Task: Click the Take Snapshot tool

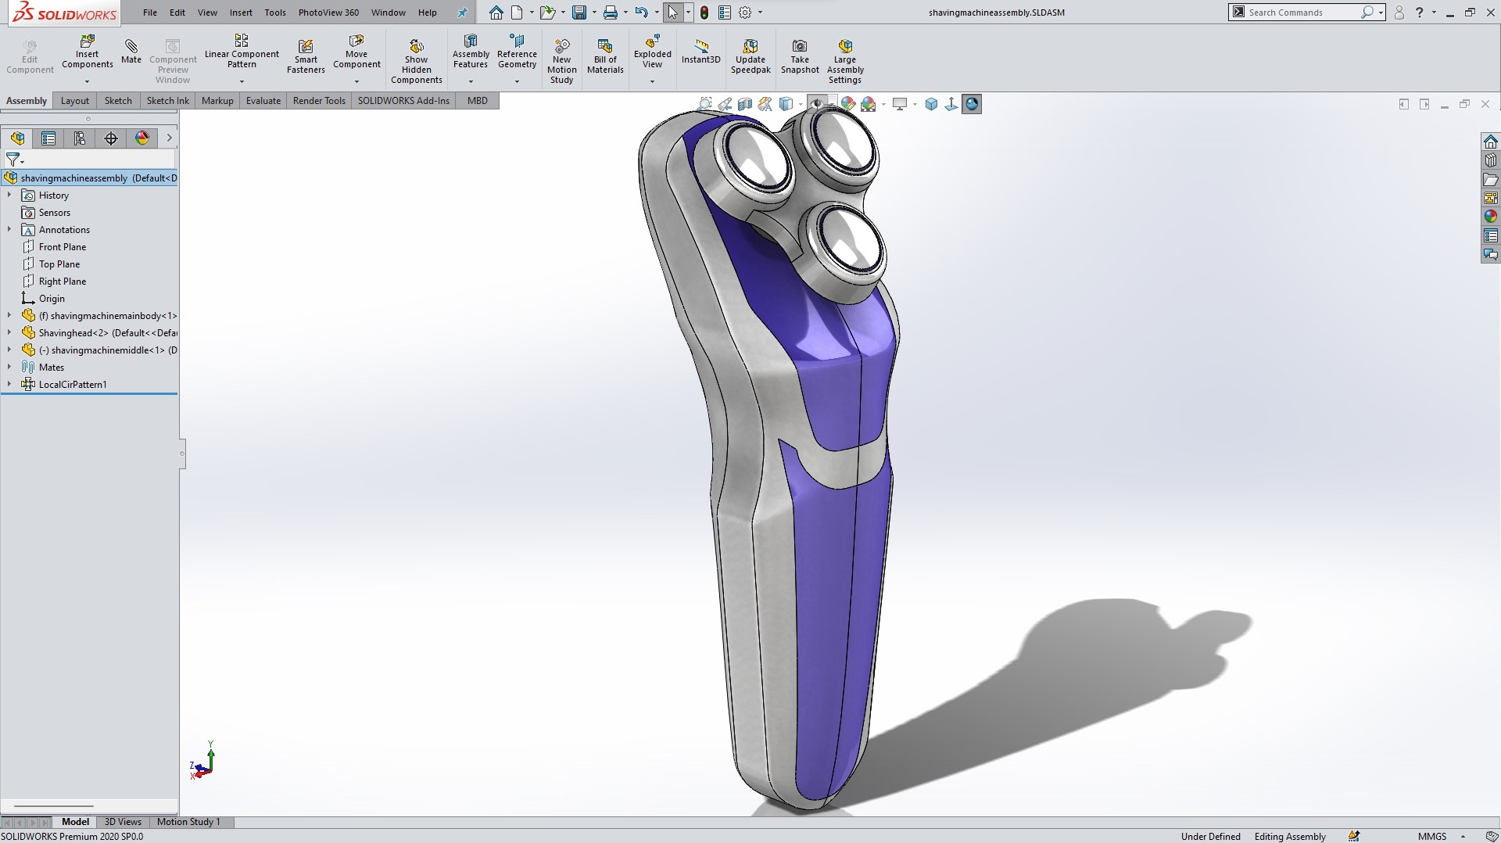Action: [799, 56]
